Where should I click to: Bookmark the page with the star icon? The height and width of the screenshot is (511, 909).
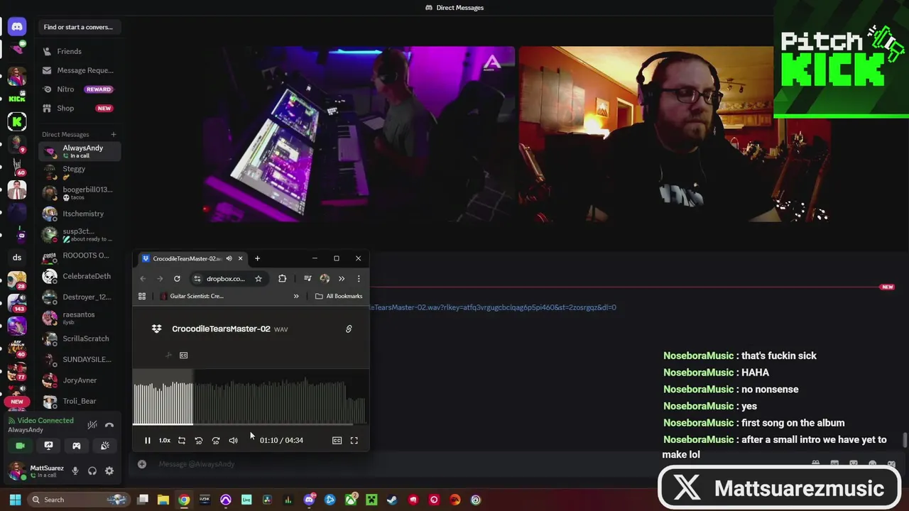tap(258, 279)
